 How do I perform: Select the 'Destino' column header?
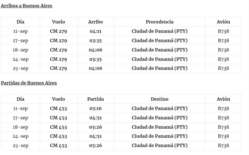click(x=160, y=99)
